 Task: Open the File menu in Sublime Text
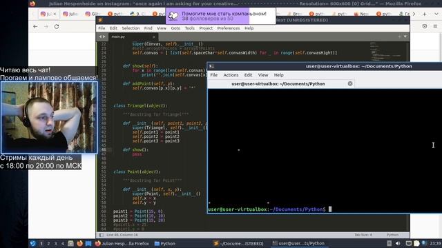click(102, 28)
